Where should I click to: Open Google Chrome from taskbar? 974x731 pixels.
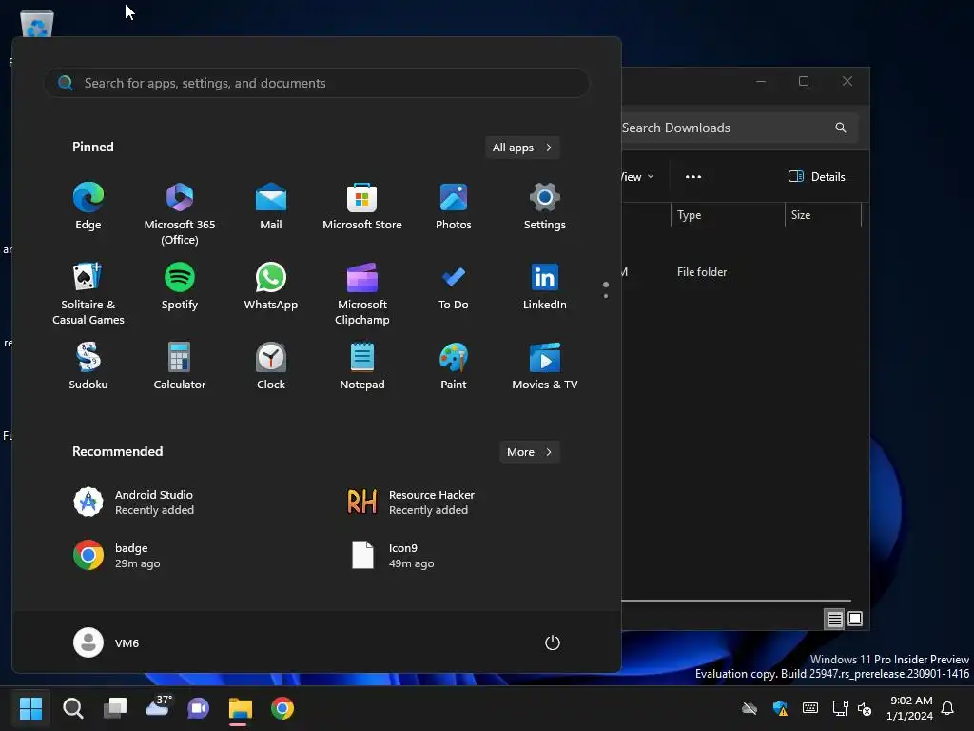[x=282, y=708]
